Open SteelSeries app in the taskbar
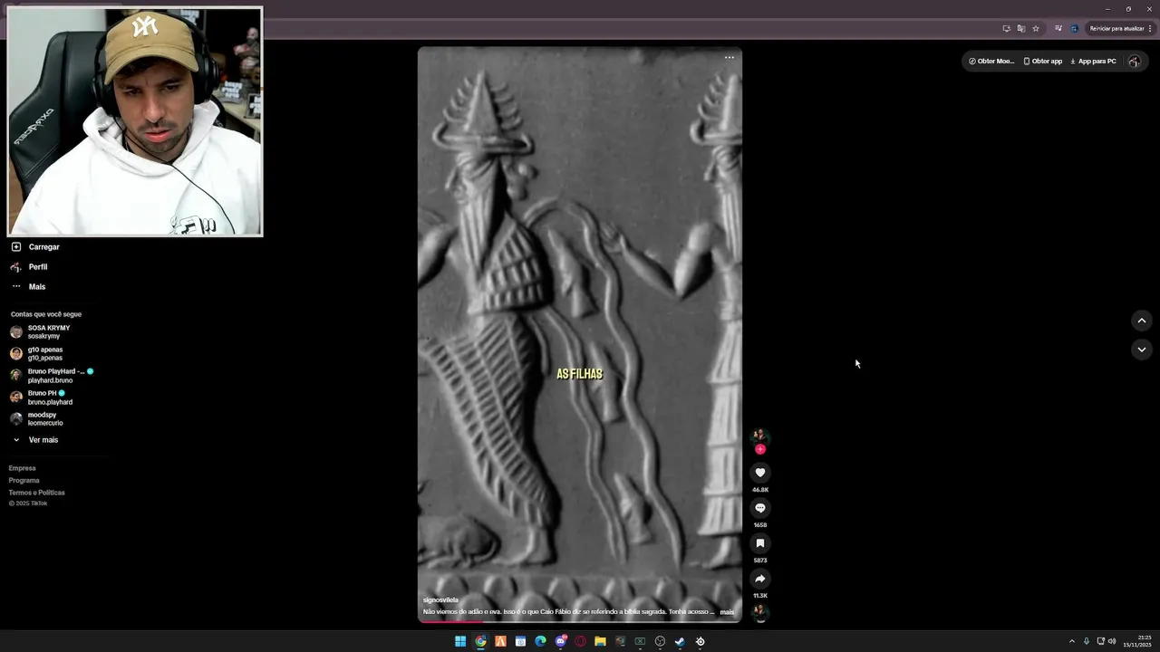The height and width of the screenshot is (652, 1160). point(700,641)
